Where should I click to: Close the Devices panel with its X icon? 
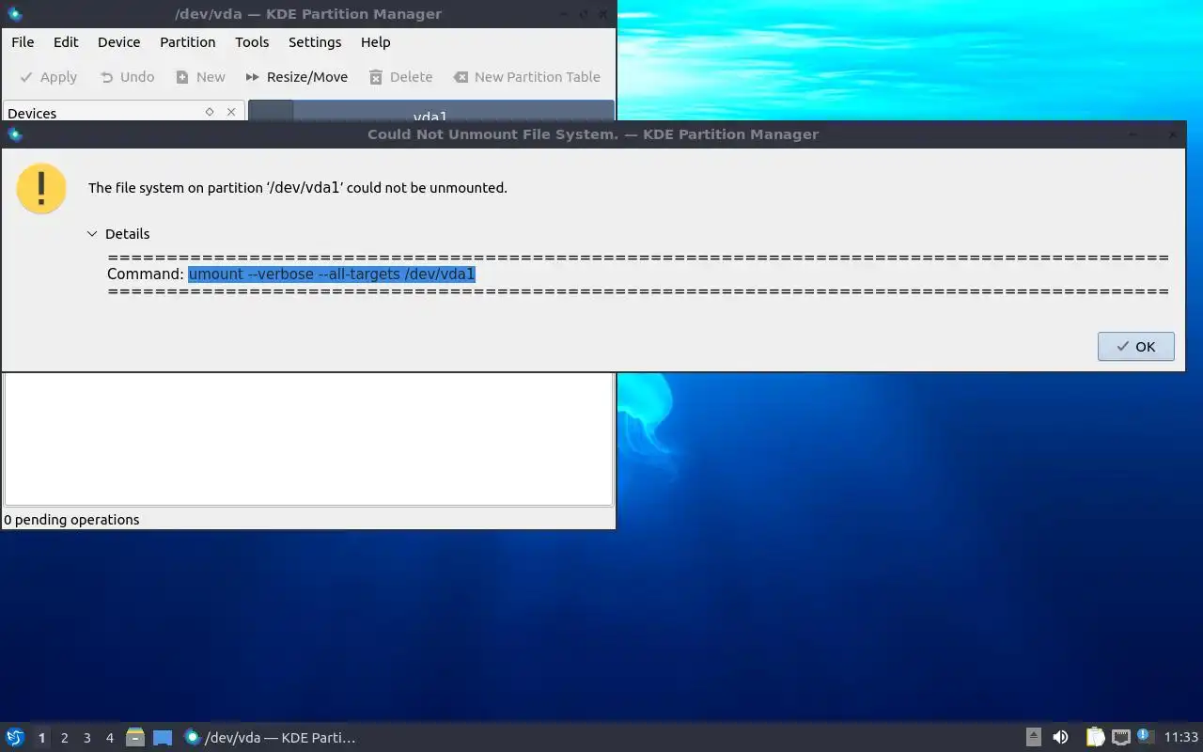(231, 112)
